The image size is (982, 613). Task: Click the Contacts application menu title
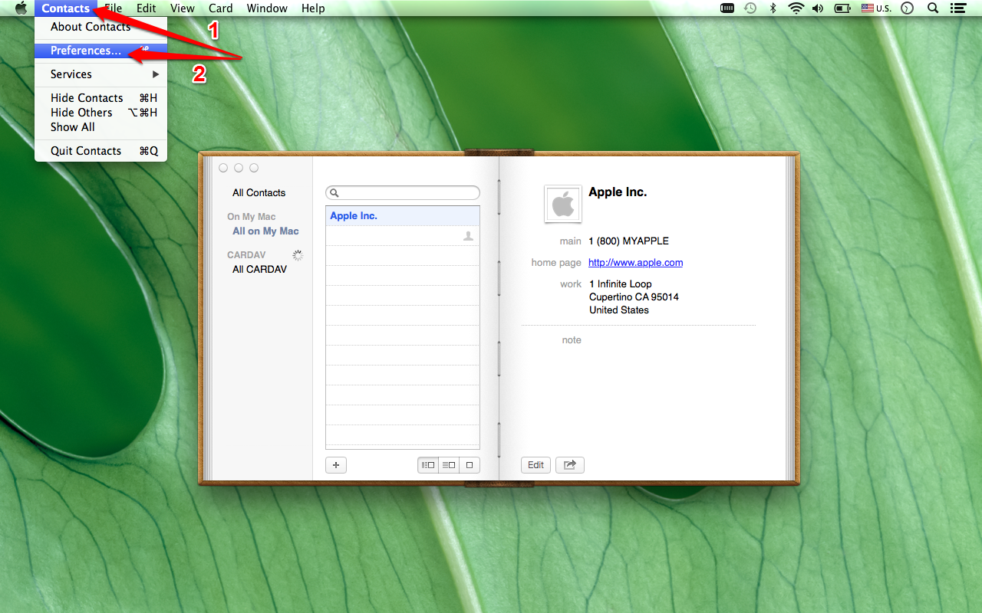point(66,8)
